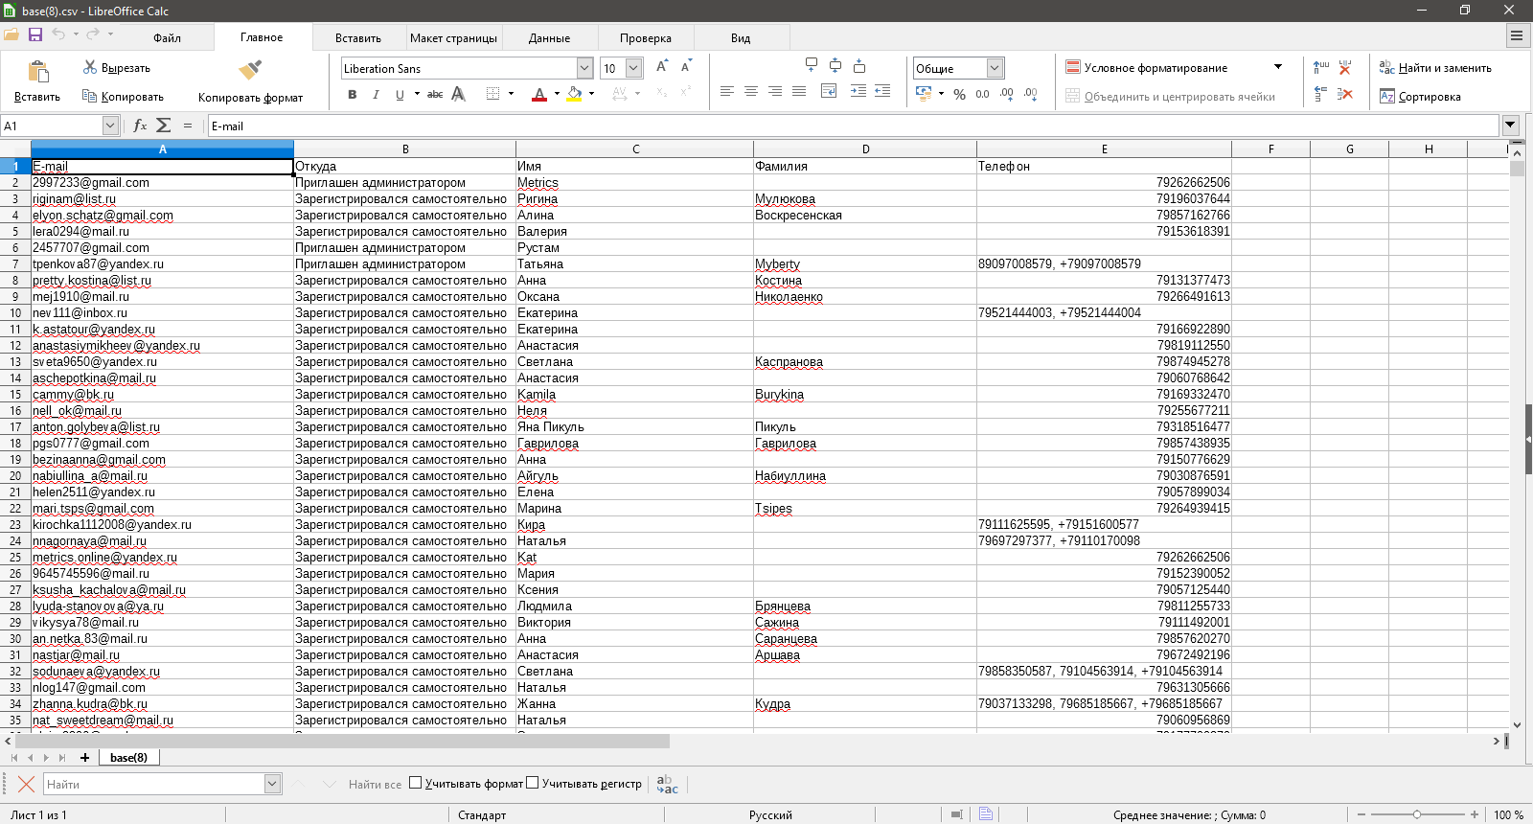Click the Sum sigma icon in formula bar
Viewport: 1533px width, 824px height.
pyautogui.click(x=164, y=126)
